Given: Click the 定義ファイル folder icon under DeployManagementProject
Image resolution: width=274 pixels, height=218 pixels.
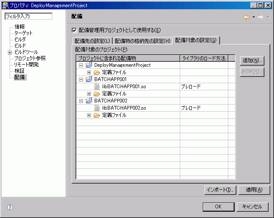Looking at the screenshot, I should tap(97, 72).
